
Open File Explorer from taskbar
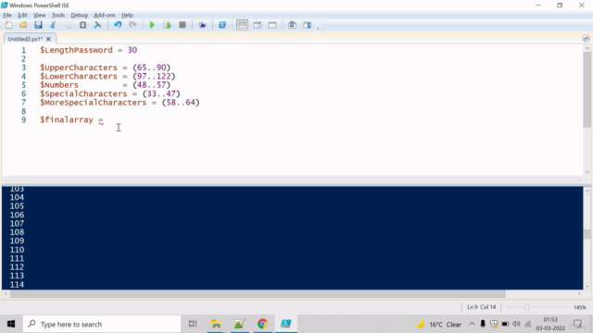click(216, 324)
